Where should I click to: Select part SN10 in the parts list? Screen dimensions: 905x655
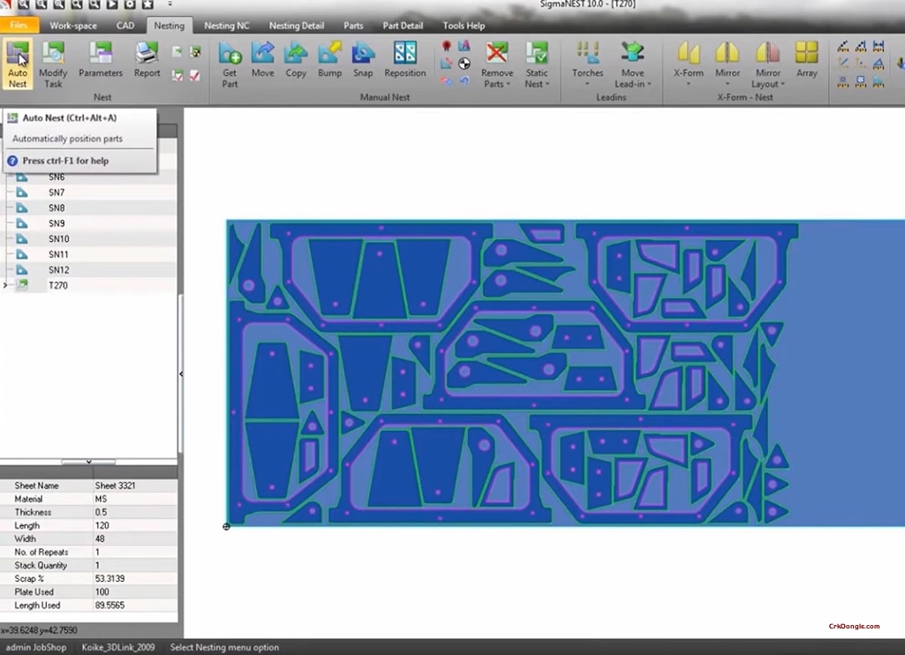pyautogui.click(x=57, y=238)
